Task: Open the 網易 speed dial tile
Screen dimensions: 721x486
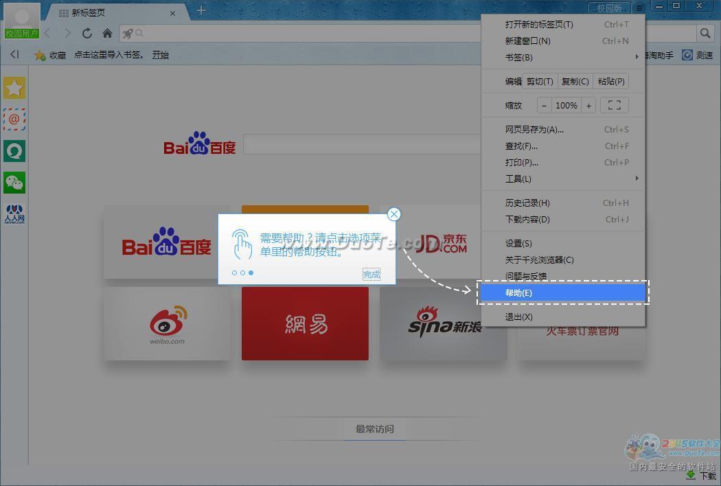Action: (x=305, y=324)
